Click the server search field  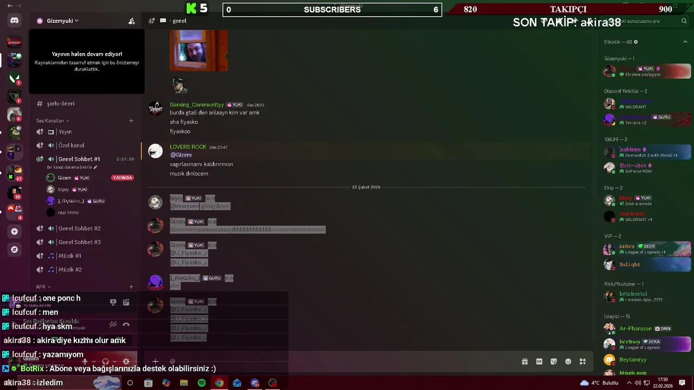coord(645,21)
